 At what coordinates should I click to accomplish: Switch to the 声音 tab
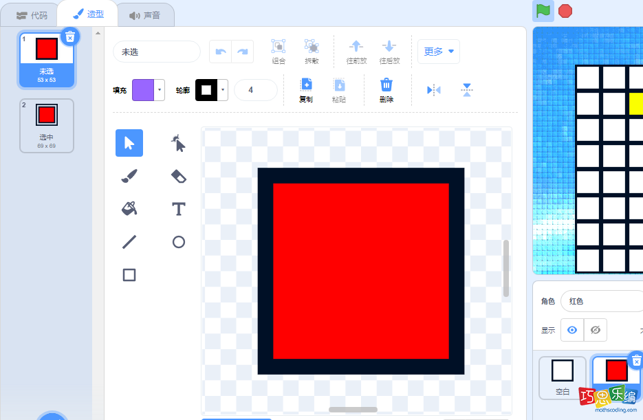(x=144, y=14)
